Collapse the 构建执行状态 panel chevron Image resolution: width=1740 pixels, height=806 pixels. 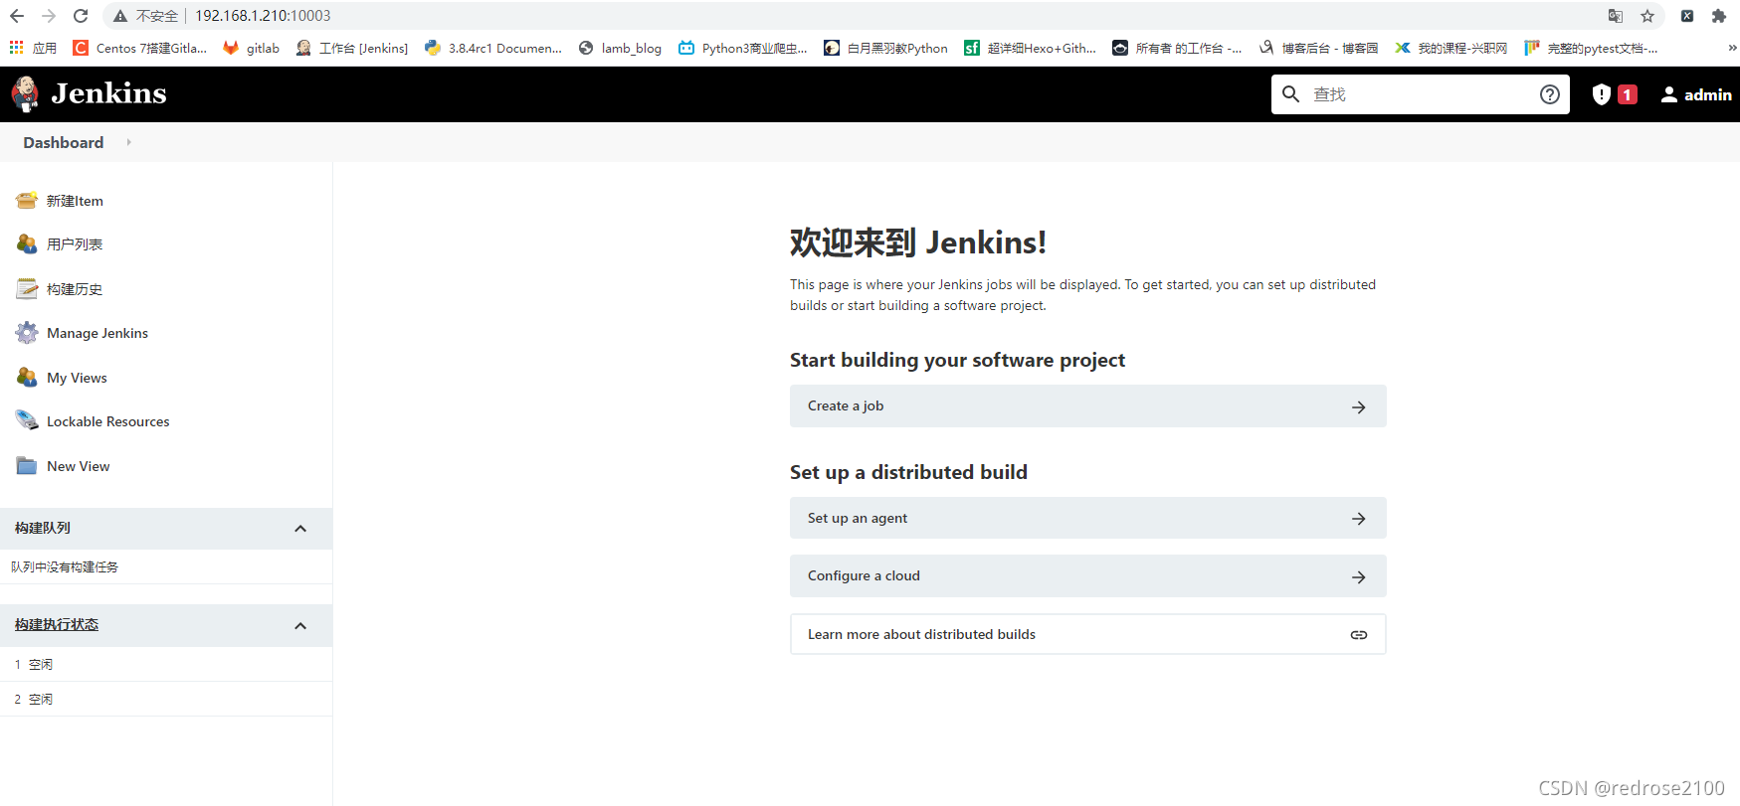pos(300,626)
